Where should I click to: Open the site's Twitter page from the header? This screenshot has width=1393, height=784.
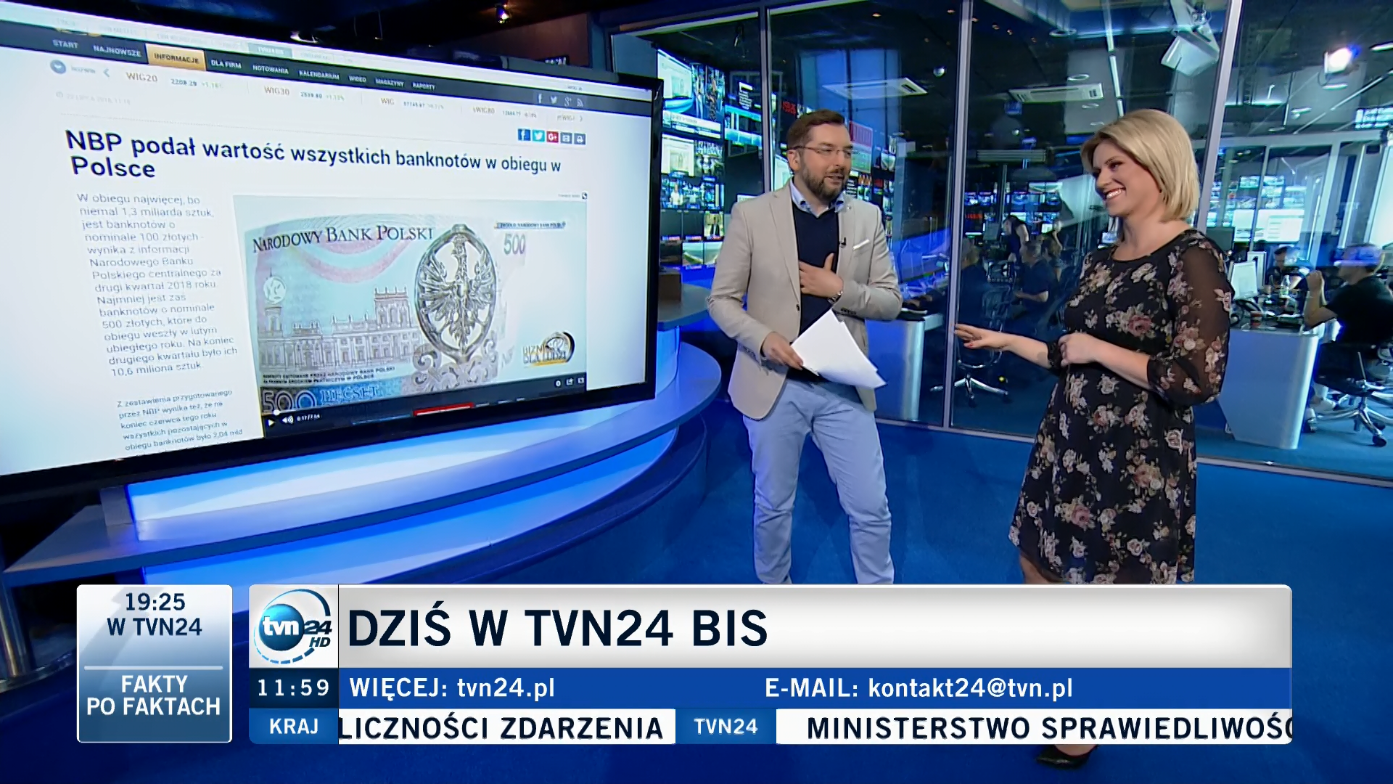coord(554,100)
